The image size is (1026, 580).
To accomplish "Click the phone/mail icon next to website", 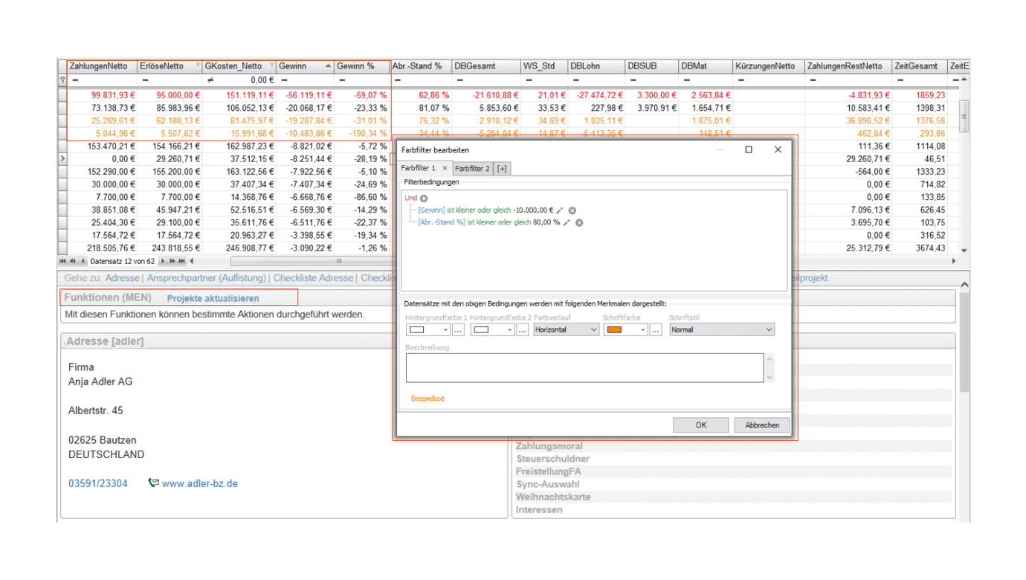I will pos(153,483).
